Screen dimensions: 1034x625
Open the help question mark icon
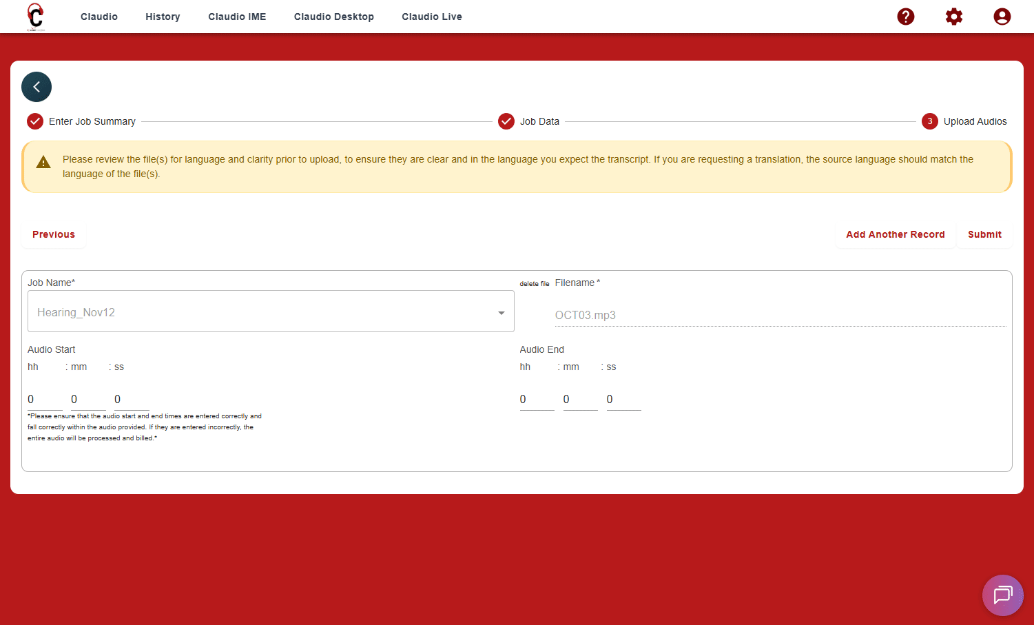905,17
